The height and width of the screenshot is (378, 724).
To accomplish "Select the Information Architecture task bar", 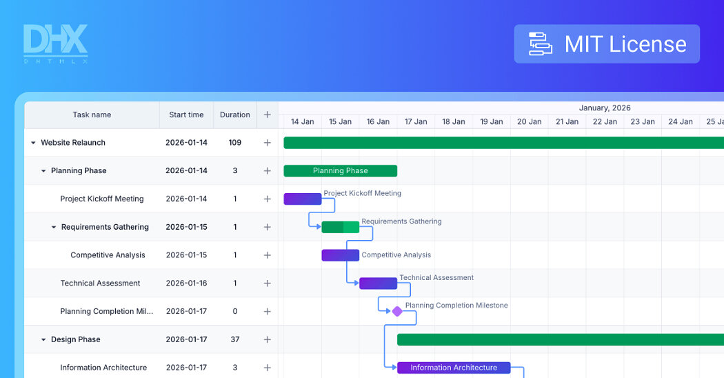I will click(454, 368).
